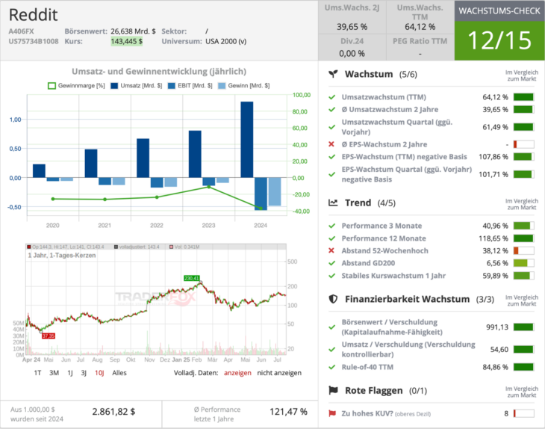Click the checkmark next to Abstand GD200

tap(332, 263)
